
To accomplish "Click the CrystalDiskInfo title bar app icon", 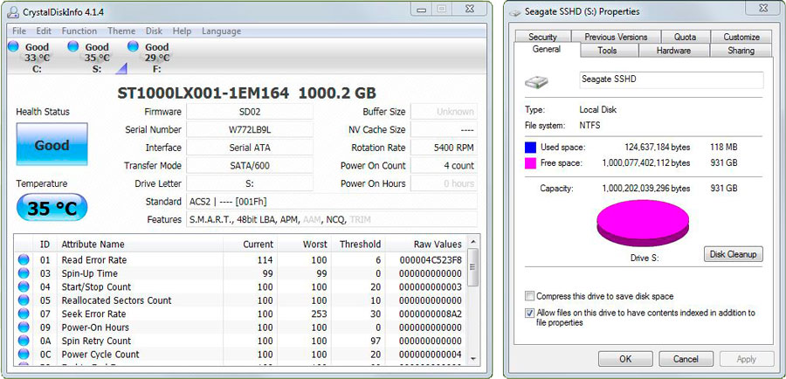I will coord(13,11).
